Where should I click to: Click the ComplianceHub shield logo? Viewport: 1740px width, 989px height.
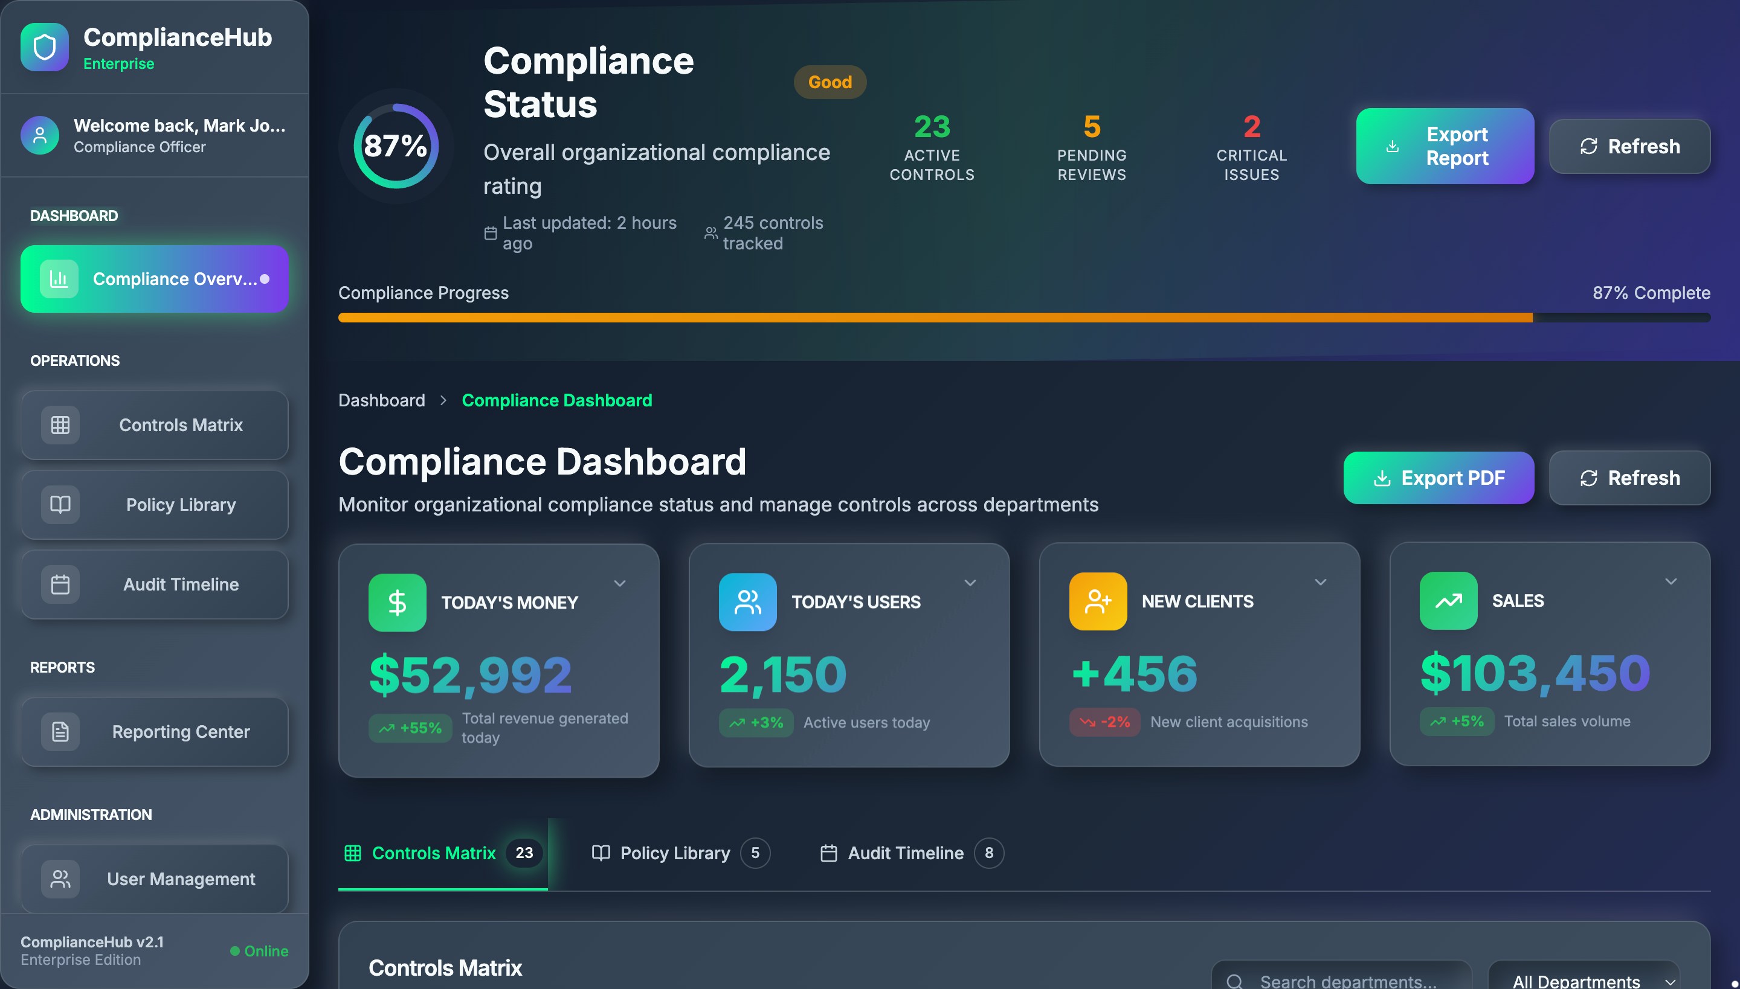45,48
